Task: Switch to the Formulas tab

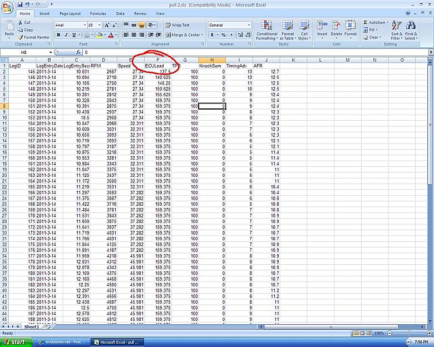Action: click(x=98, y=13)
